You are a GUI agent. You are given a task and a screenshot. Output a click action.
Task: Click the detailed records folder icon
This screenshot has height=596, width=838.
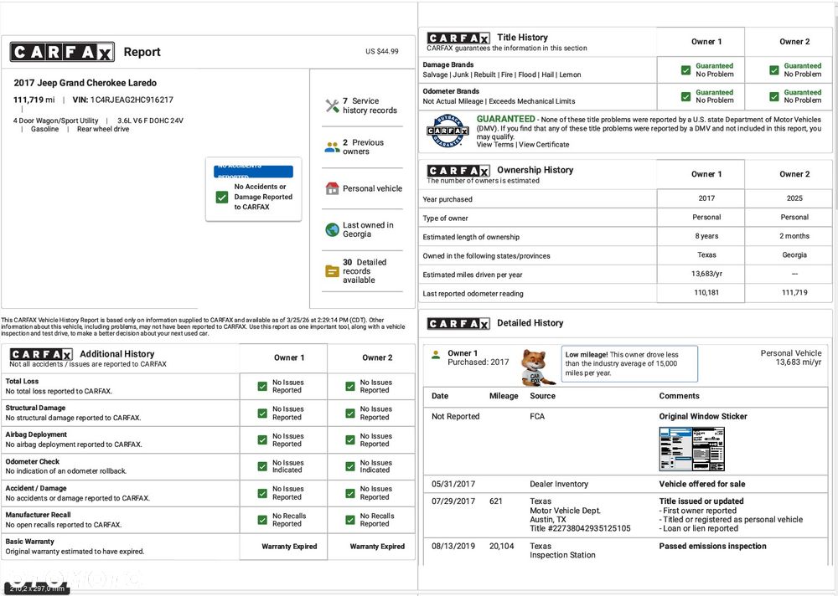point(332,271)
